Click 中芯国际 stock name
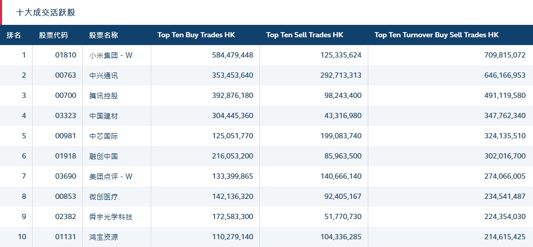Image resolution: width=533 pixels, height=247 pixels. (x=104, y=136)
